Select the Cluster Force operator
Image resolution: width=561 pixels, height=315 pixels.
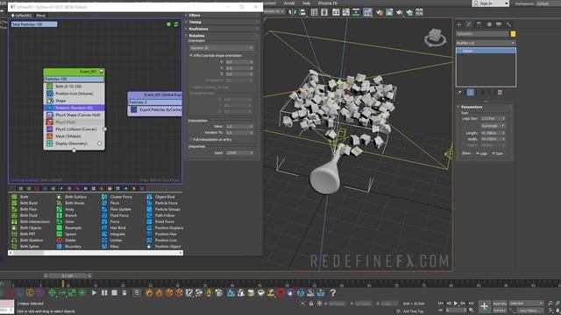click(x=117, y=197)
